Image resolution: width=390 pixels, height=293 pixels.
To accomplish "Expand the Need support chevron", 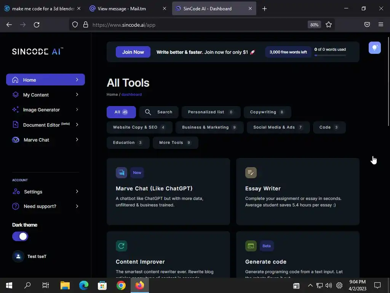I will pos(77,206).
